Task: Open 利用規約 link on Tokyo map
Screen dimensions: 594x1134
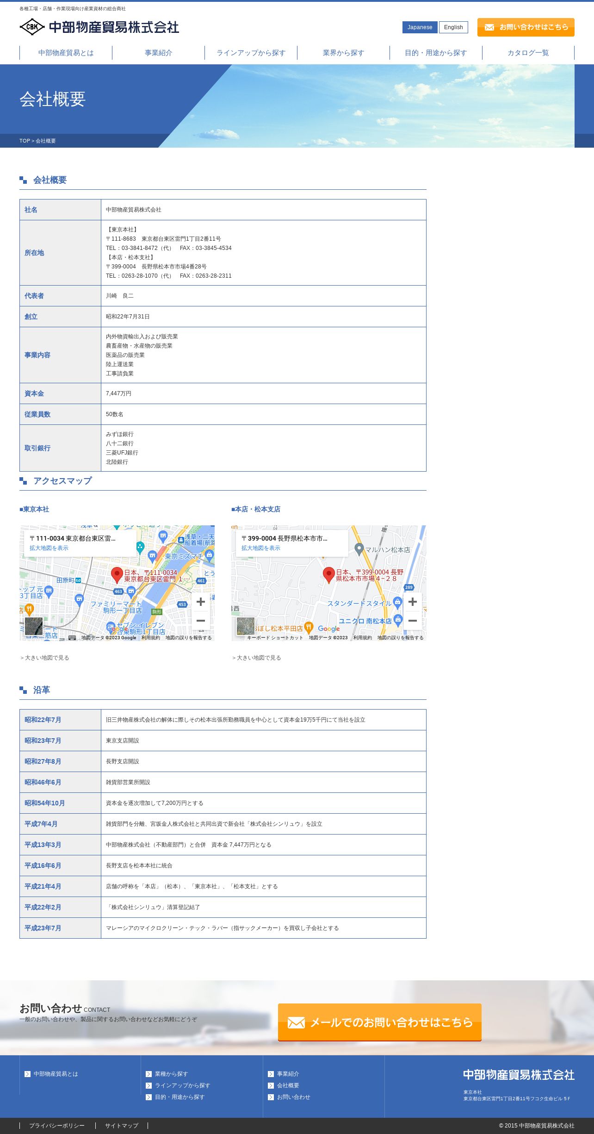Action: (x=151, y=638)
